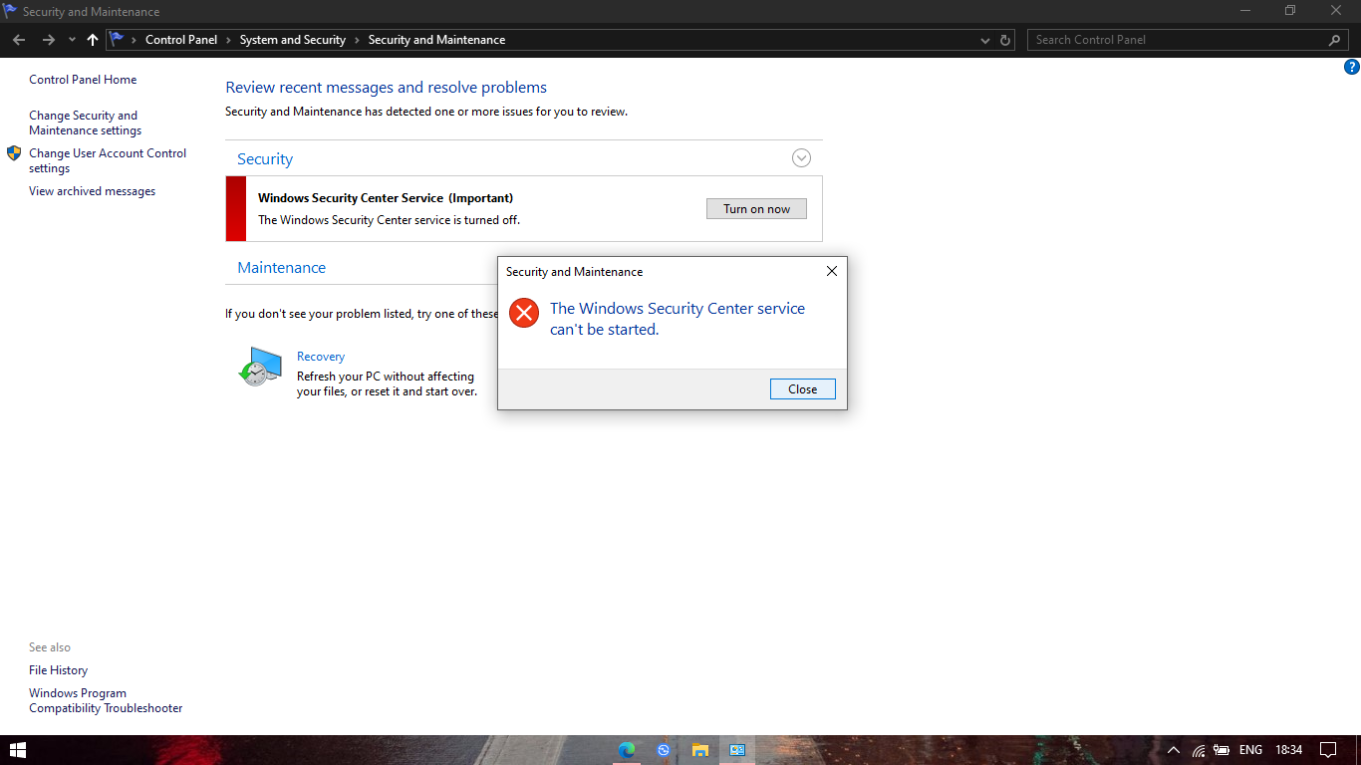Screen dimensions: 1361x765
Task: Click inside the Search Control Panel field
Action: click(x=1176, y=39)
